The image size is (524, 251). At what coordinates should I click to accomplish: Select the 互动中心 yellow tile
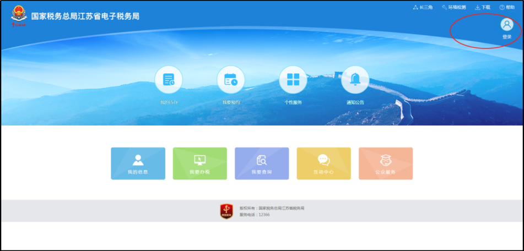[324, 163]
